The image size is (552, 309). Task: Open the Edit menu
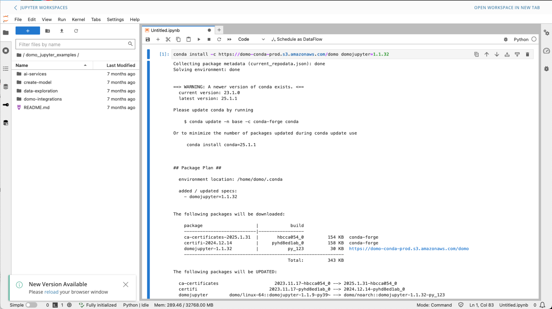(x=32, y=19)
